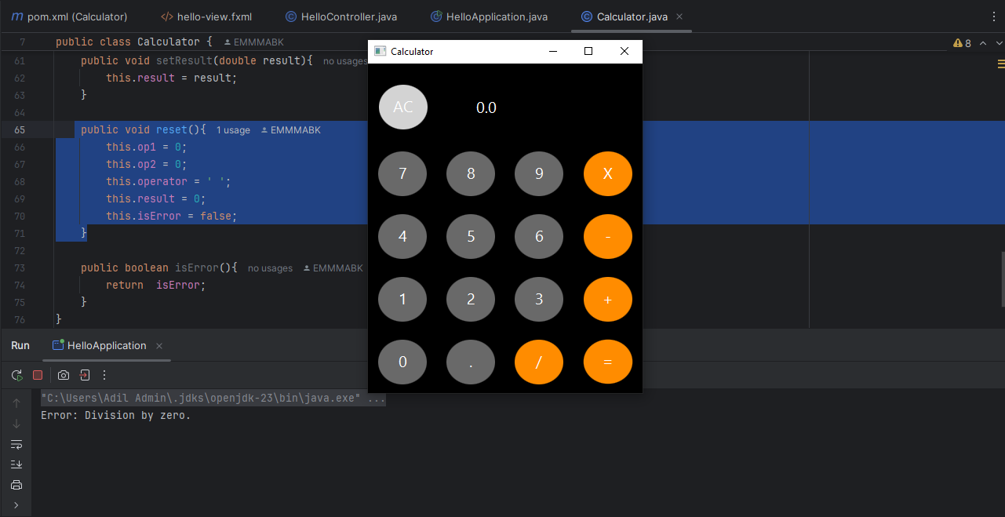This screenshot has height=517, width=1005.
Task: Click the orange minus button
Action: pos(608,236)
